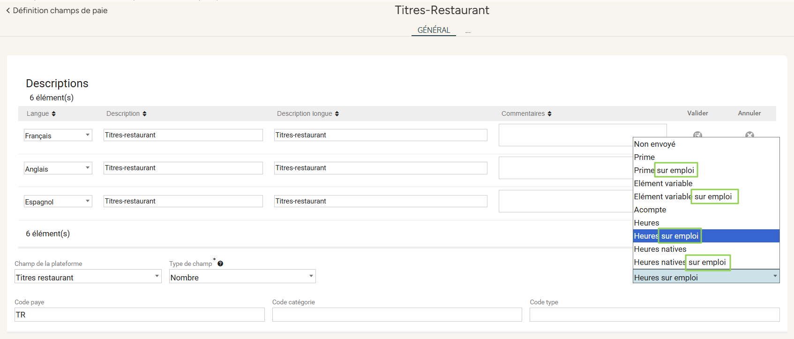Select the GÉNÉRAL tab

coord(434,30)
